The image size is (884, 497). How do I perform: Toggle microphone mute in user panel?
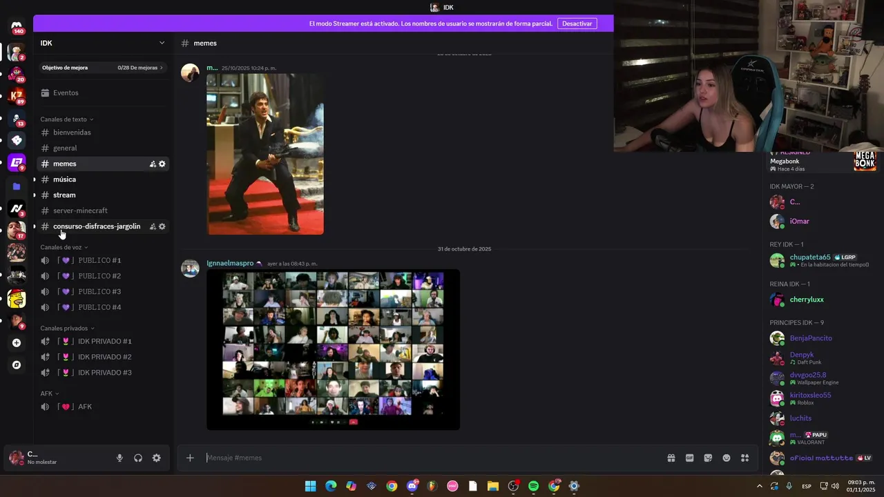(x=119, y=458)
